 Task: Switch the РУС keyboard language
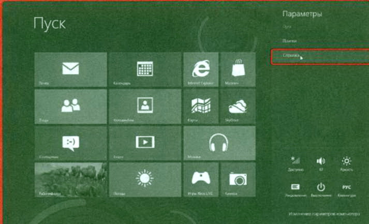pos(346,190)
